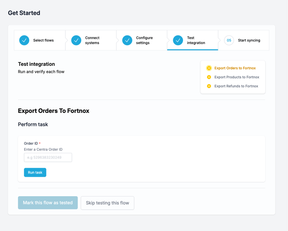Viewport: 288px width, 231px height.
Task: Click the checkmark icon beside Configure settings
Action: [x=127, y=40]
